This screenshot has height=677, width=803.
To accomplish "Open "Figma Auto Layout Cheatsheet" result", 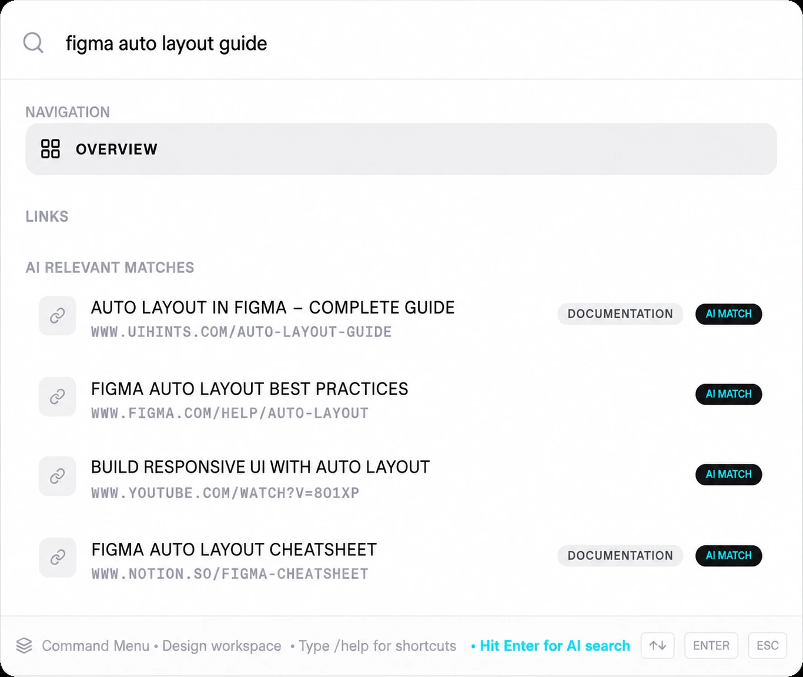I will (x=234, y=549).
